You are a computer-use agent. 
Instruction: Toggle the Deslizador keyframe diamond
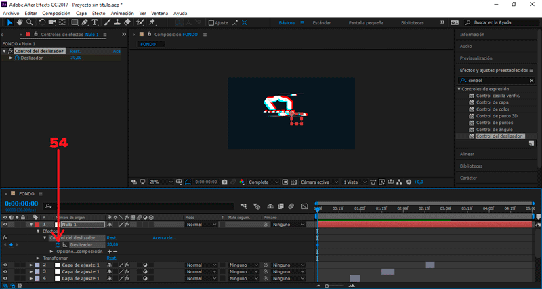click(11, 245)
